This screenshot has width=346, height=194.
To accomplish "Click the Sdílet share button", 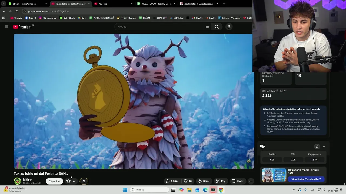I will click(204, 181).
